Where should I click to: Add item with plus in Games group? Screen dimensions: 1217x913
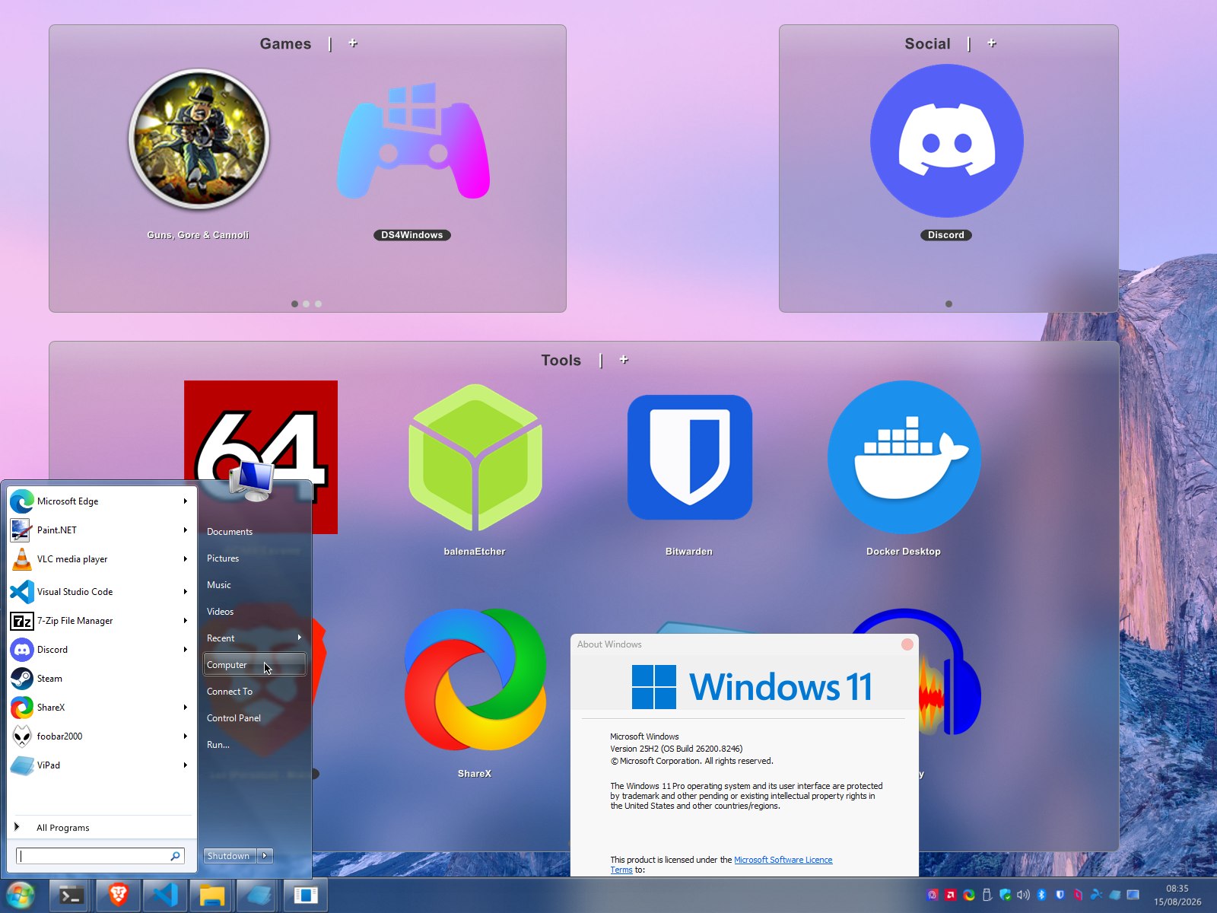click(353, 43)
